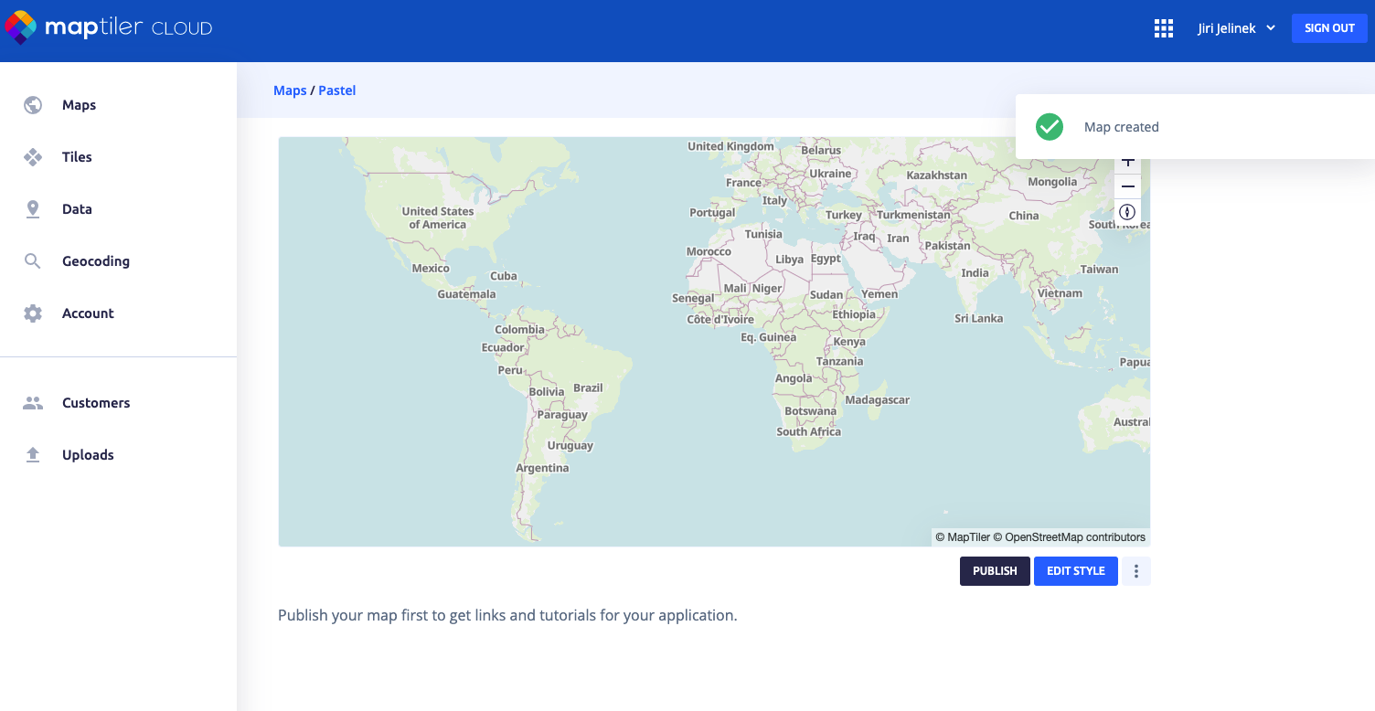Click the Maps globe icon
The image size is (1375, 711).
click(x=33, y=105)
